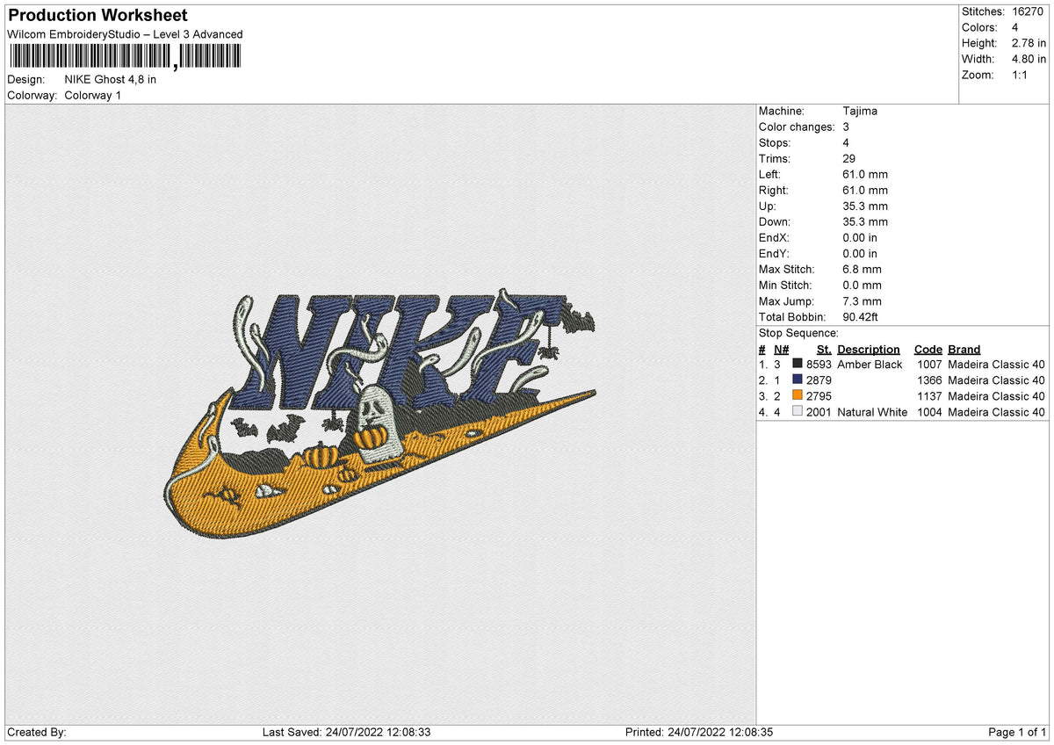Click the Amber Black color swatch
The height and width of the screenshot is (745, 1054).
click(x=798, y=365)
